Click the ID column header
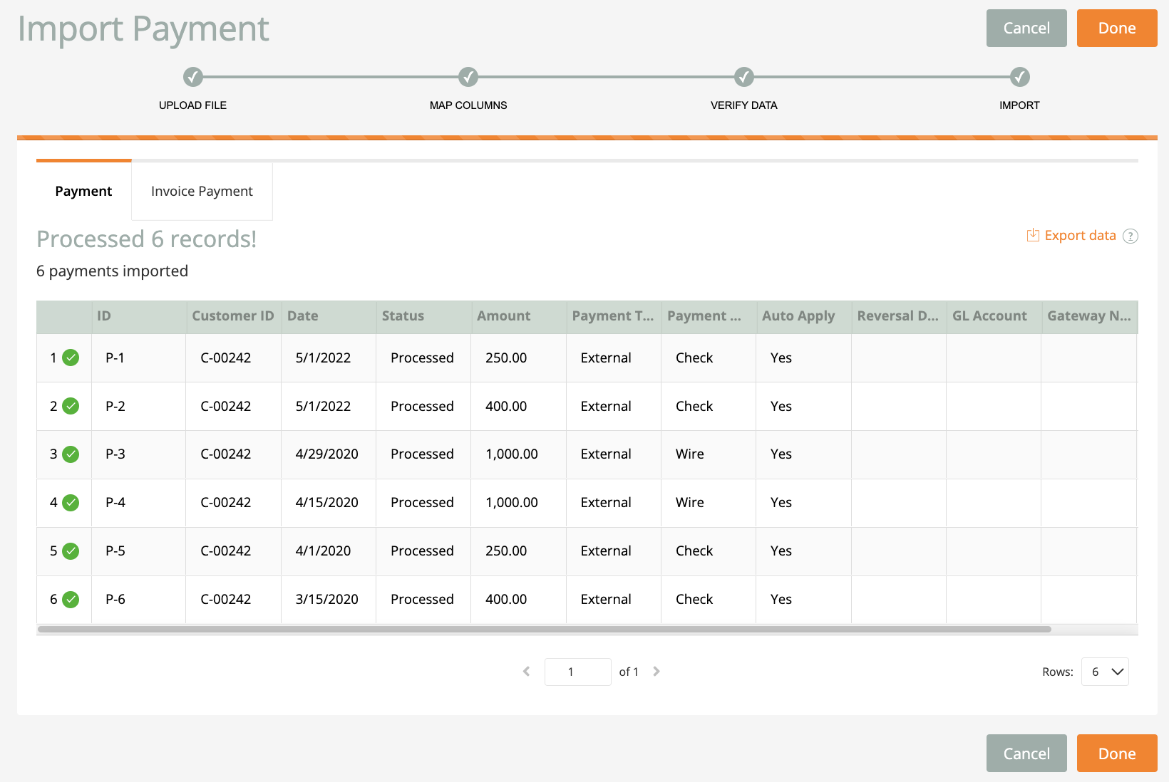The height and width of the screenshot is (782, 1169). point(138,317)
